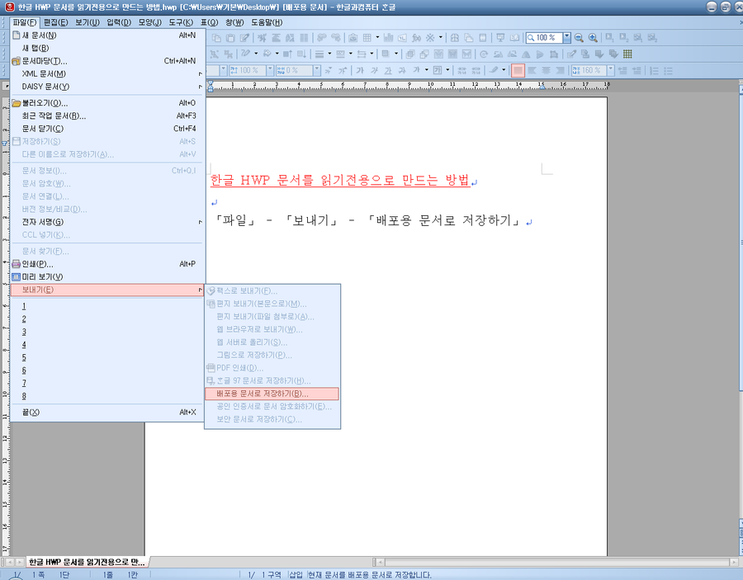Toggle underline 가 formatting

pyautogui.click(x=388, y=71)
